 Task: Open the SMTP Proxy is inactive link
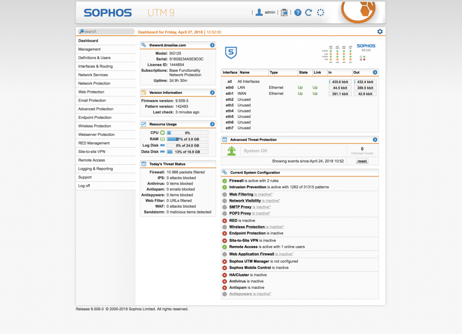[250, 207]
